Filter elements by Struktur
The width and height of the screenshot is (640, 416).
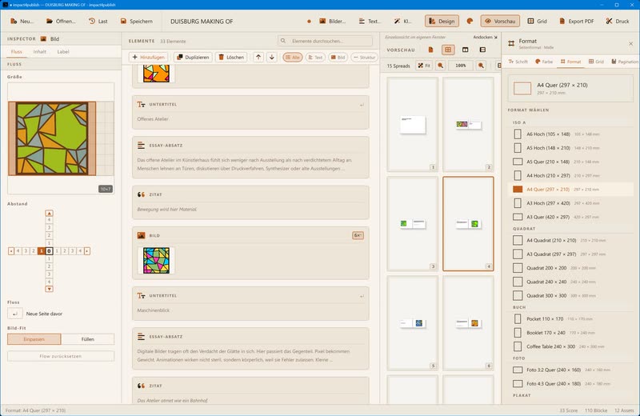(364, 57)
